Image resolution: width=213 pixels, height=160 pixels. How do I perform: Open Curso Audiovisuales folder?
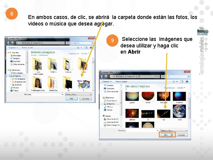coord(38,66)
